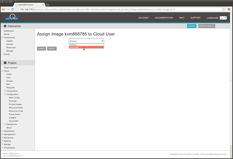Image resolution: width=233 pixels, height=159 pixels.
Task: Open Main Config
Action: tap(14, 98)
